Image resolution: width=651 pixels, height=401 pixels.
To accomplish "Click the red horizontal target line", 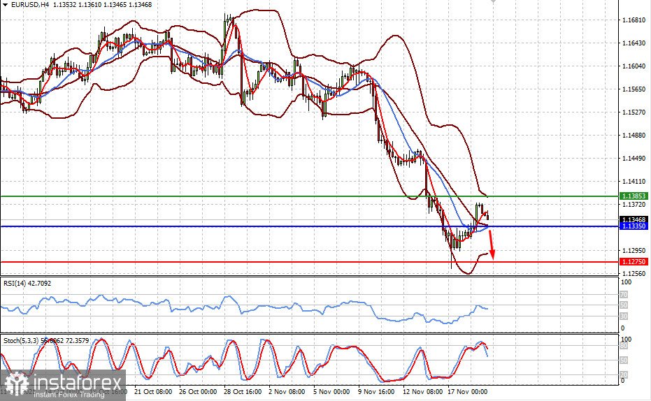I will pyautogui.click(x=309, y=262).
